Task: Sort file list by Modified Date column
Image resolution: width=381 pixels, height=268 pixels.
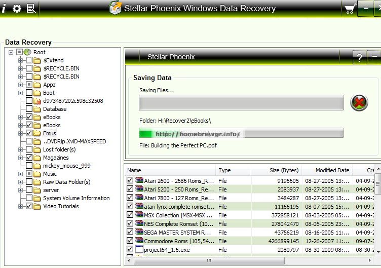Action: click(327, 170)
